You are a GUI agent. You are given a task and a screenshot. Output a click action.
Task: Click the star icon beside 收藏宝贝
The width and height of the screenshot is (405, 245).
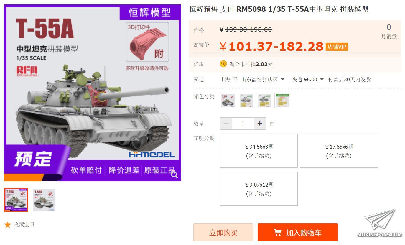coord(8,225)
